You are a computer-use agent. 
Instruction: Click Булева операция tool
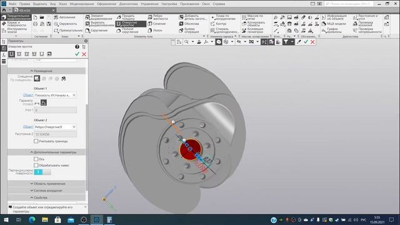(189, 31)
